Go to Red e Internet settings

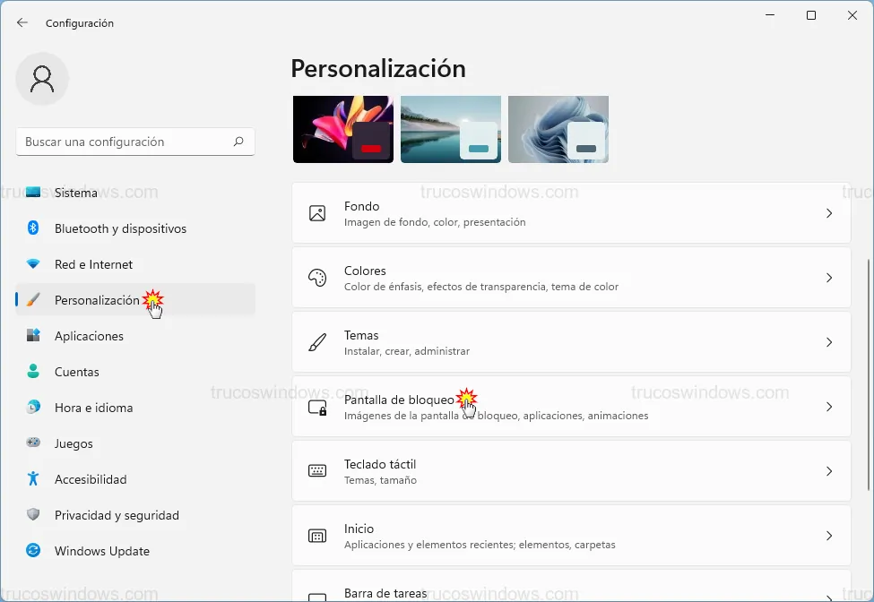coord(93,264)
